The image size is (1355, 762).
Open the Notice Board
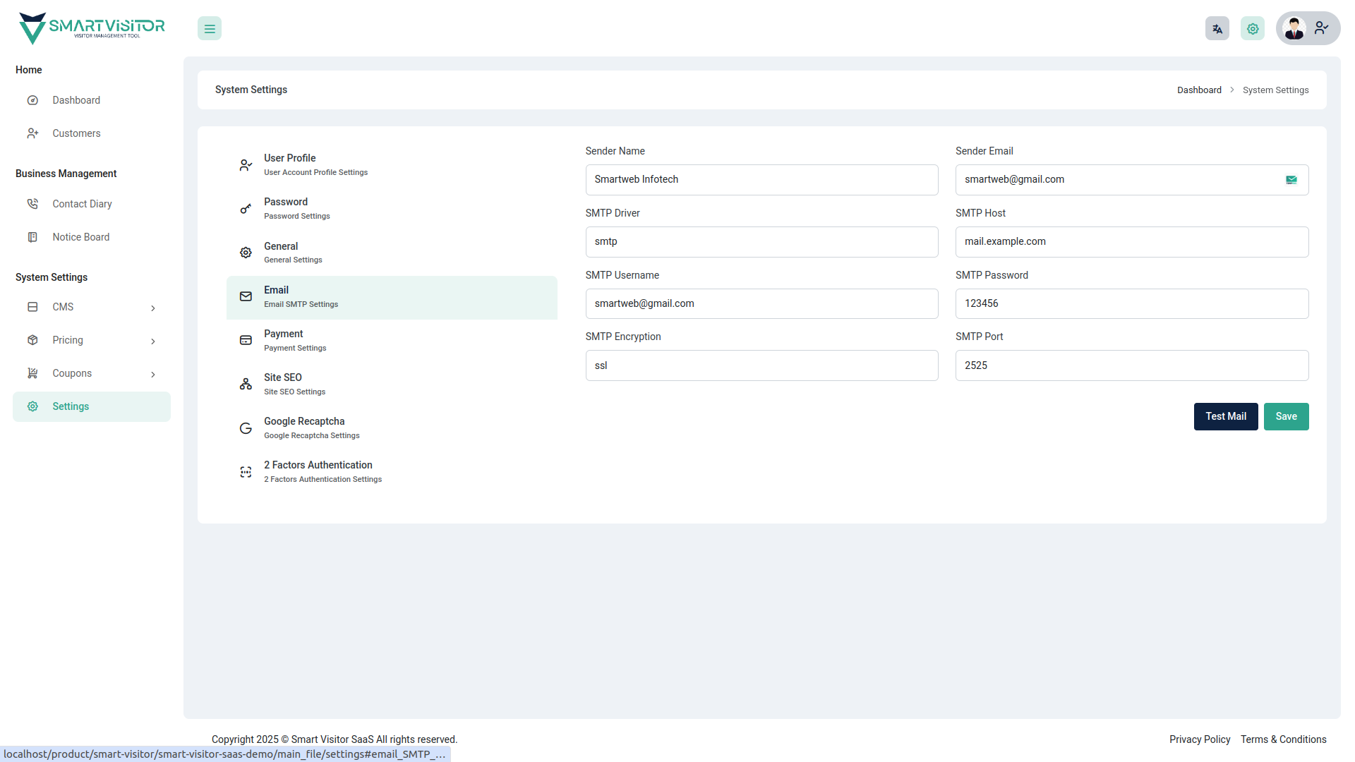pyautogui.click(x=80, y=237)
